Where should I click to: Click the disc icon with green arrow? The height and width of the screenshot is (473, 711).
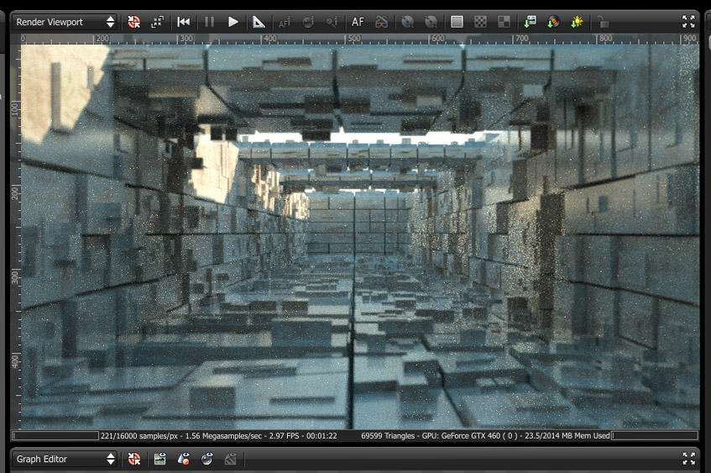pos(553,22)
